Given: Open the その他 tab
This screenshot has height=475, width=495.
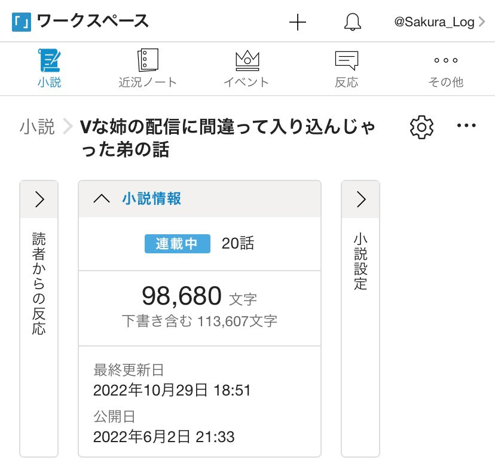Looking at the screenshot, I should point(445,69).
